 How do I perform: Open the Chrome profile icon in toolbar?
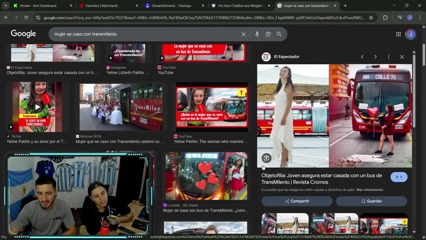410,18
